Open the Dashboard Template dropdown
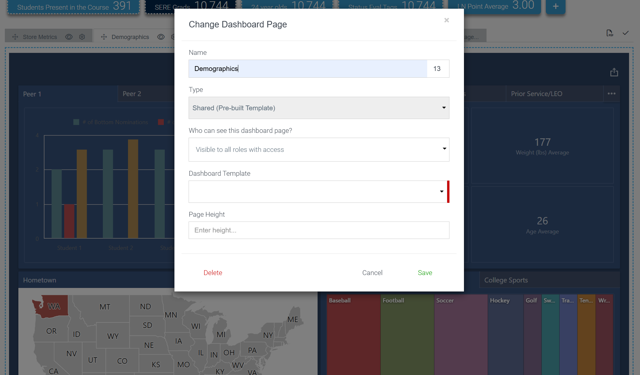 [x=318, y=192]
